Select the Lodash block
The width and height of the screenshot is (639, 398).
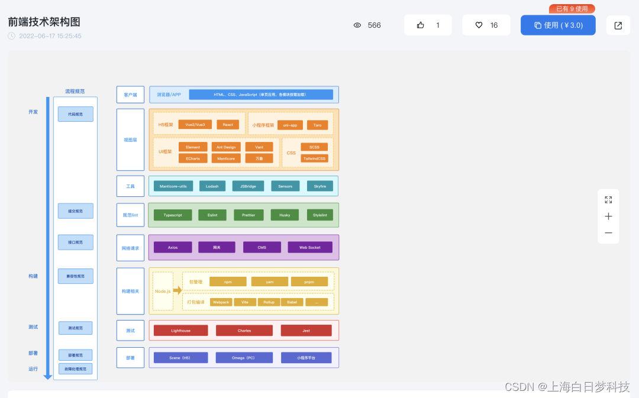pyautogui.click(x=212, y=186)
